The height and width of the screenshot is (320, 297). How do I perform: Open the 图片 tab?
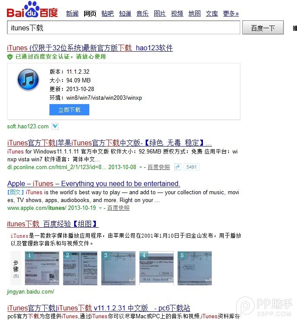[160, 13]
